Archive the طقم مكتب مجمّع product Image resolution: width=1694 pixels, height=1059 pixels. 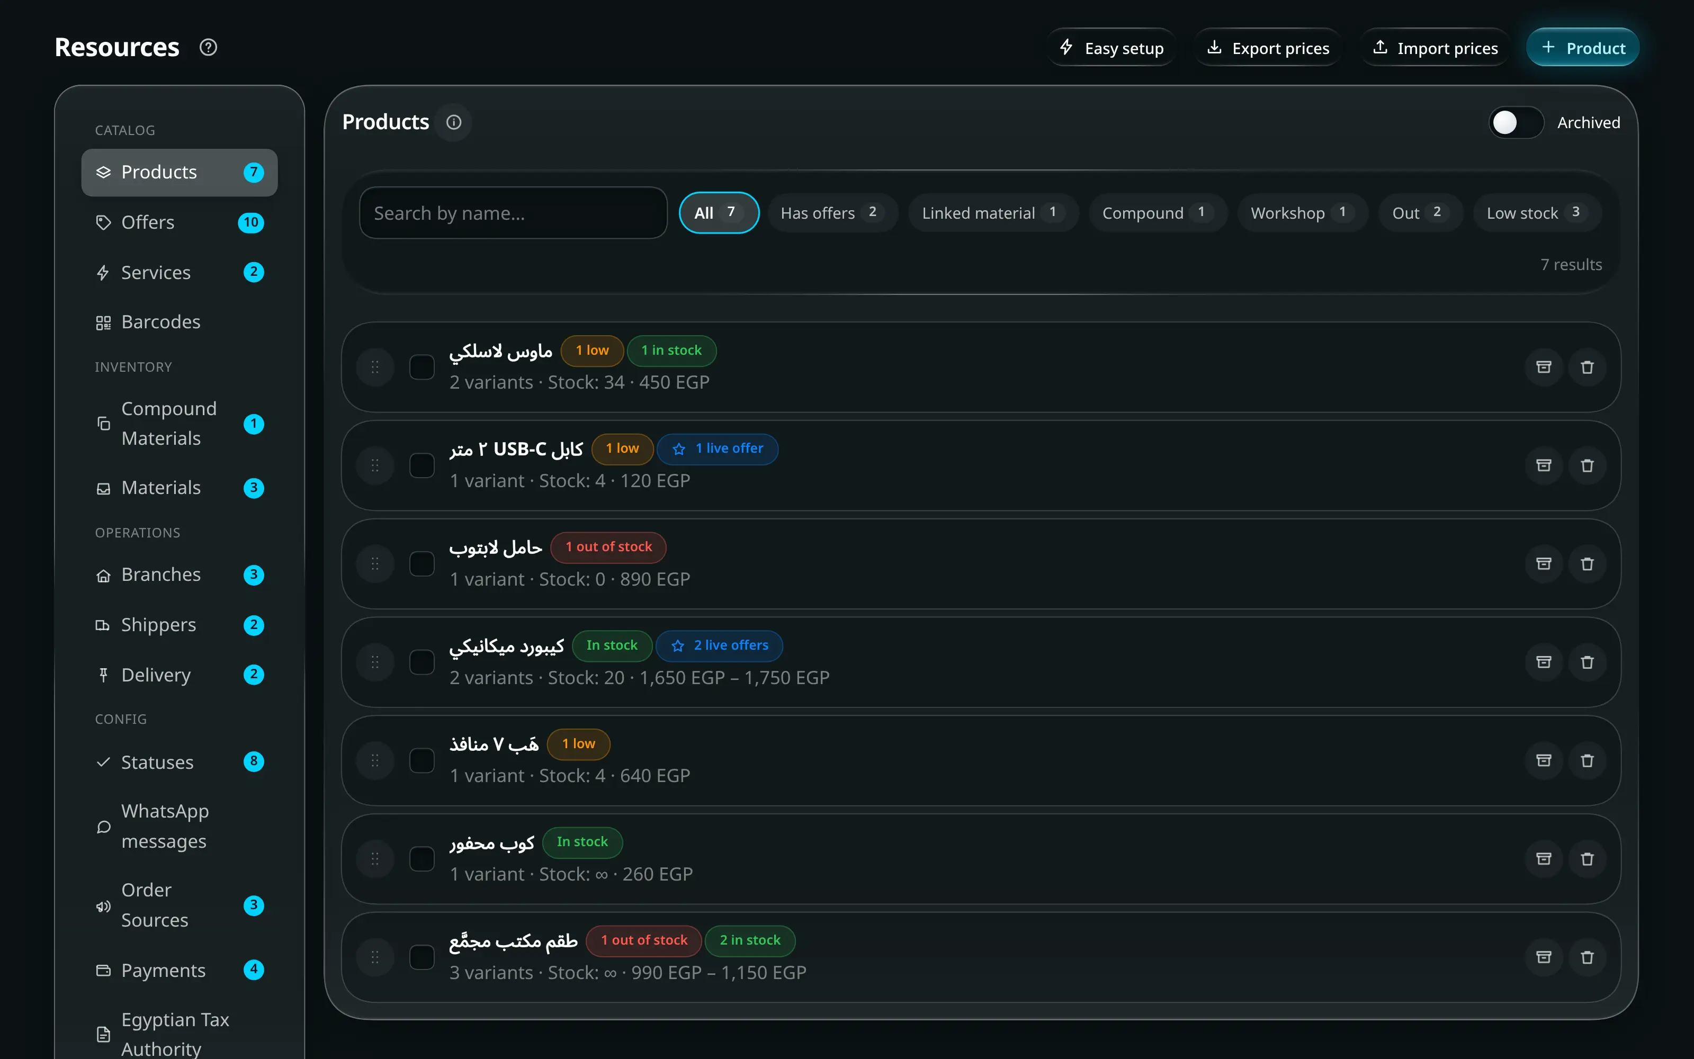pos(1544,957)
